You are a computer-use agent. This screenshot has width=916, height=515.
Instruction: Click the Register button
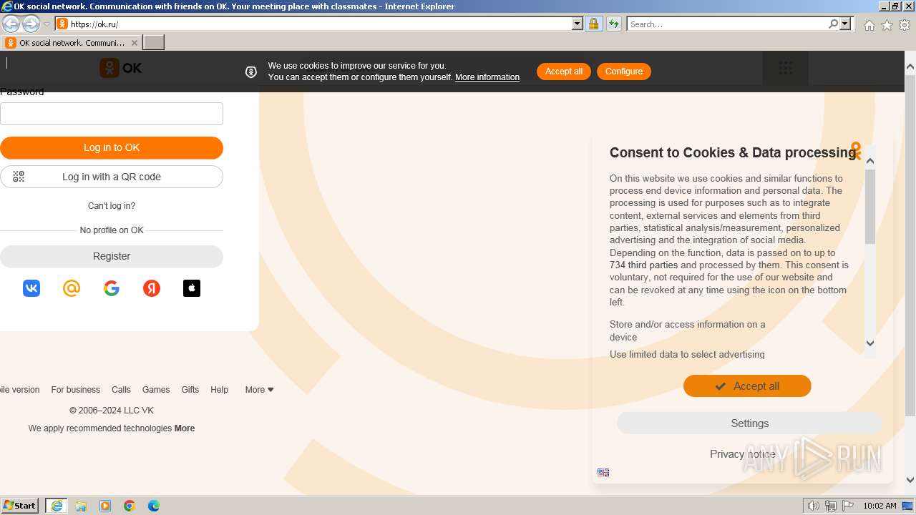112,256
